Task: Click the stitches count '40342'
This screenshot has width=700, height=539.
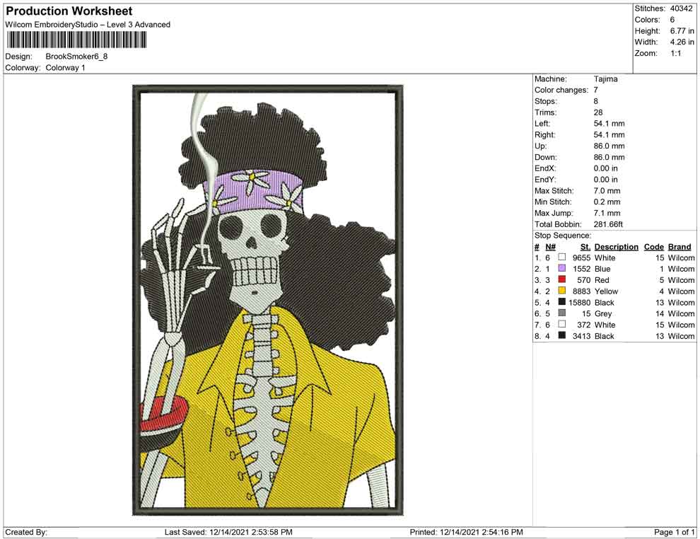Action: click(x=681, y=8)
